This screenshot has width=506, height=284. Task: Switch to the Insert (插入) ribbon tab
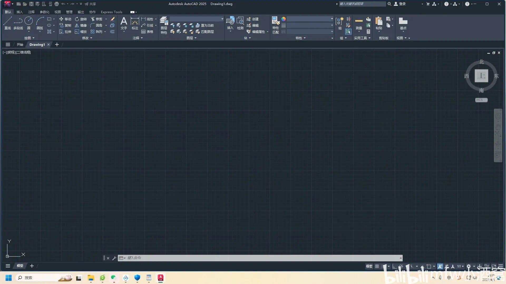[x=20, y=12]
